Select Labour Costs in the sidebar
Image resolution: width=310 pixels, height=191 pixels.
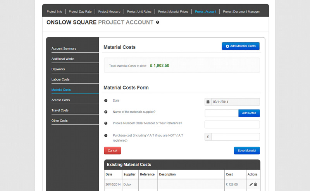60,79
